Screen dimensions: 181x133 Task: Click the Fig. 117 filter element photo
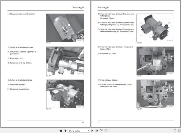point(65,28)
